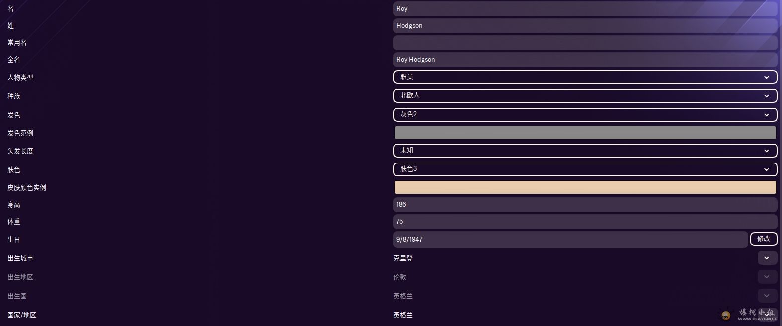The image size is (782, 326).
Task: Click the 修改 button beside birthday
Action: pyautogui.click(x=764, y=239)
